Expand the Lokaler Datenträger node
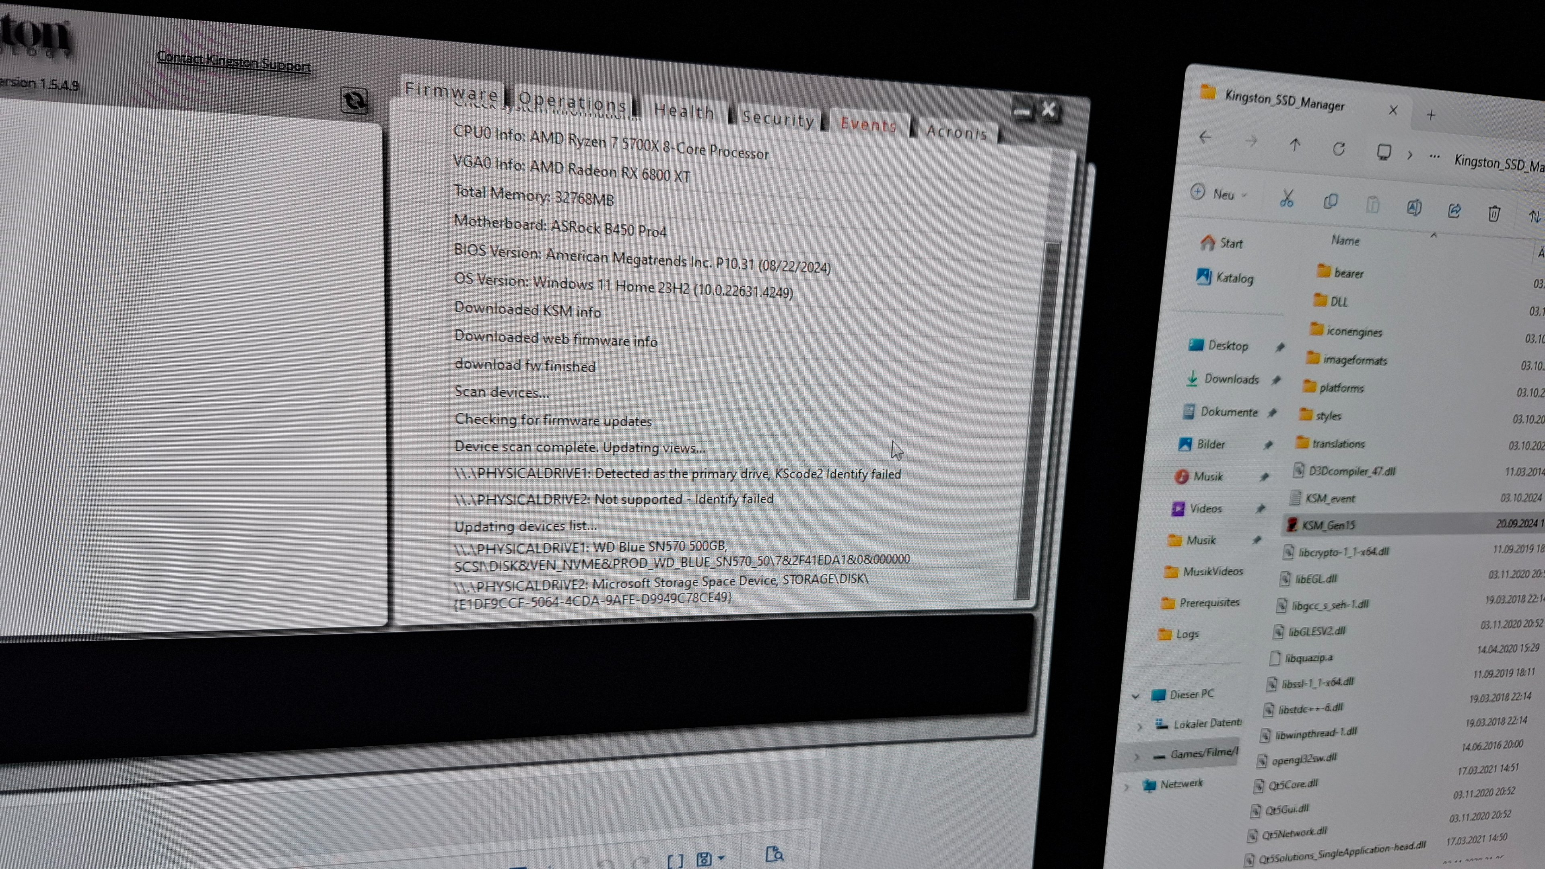Screen dimensions: 1545x869 [x=1139, y=726]
